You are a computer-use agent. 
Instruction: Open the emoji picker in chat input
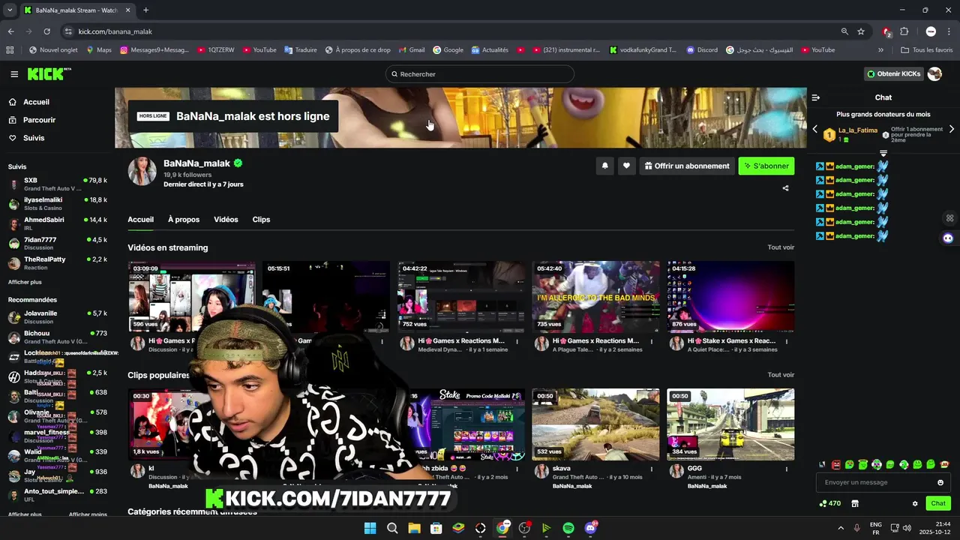pos(940,482)
